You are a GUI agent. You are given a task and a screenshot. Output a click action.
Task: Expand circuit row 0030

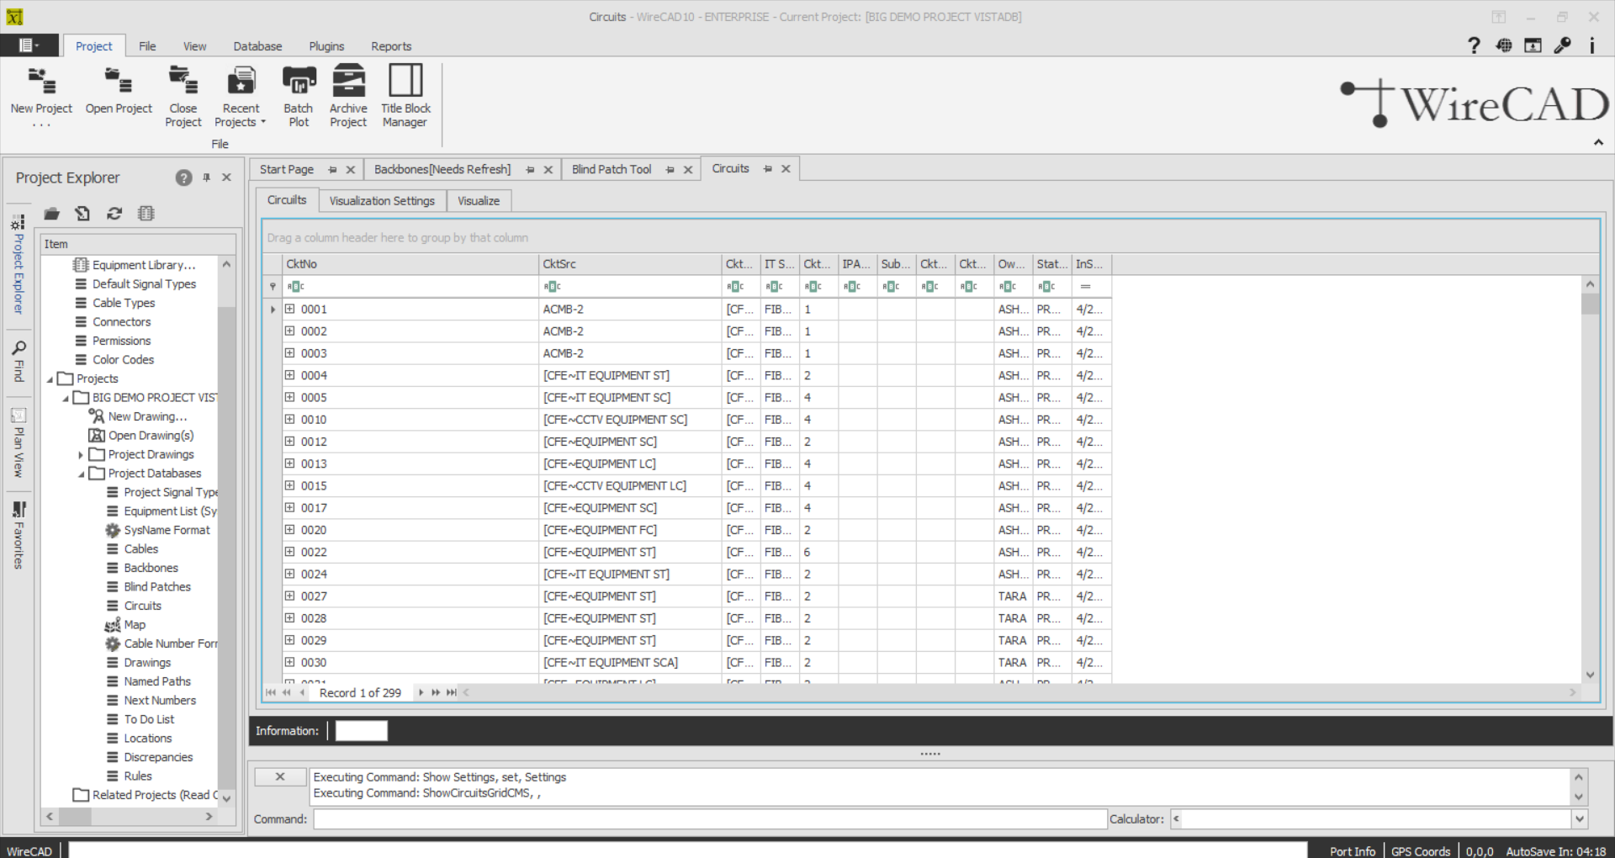289,662
